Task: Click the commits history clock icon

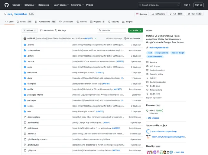Action: click(125, 38)
